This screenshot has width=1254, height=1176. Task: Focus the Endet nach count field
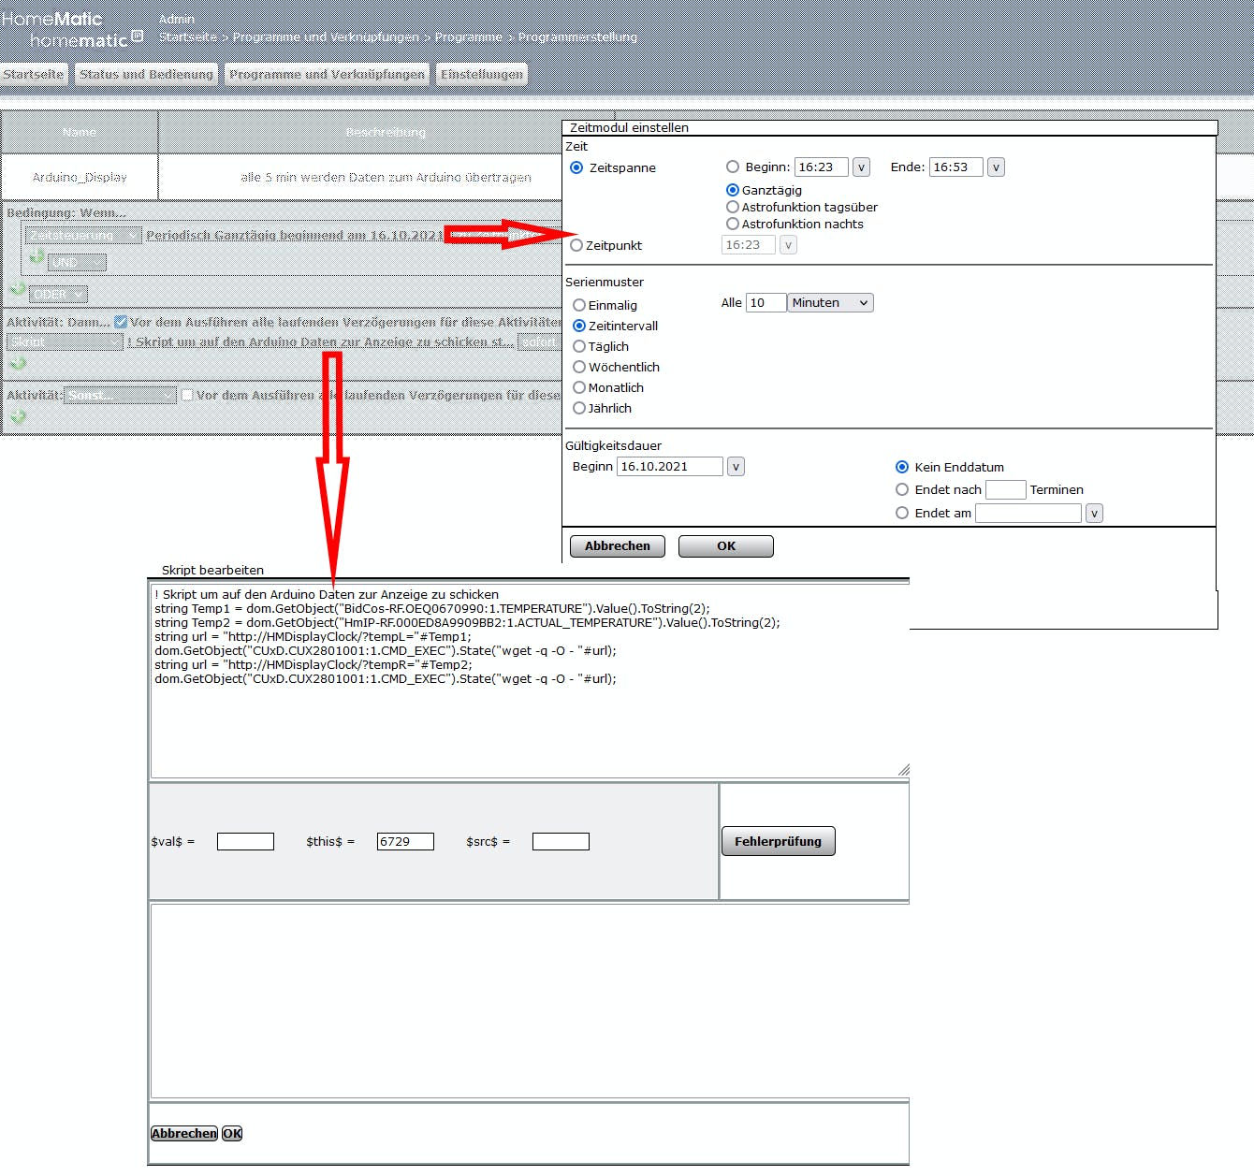[x=1006, y=489]
